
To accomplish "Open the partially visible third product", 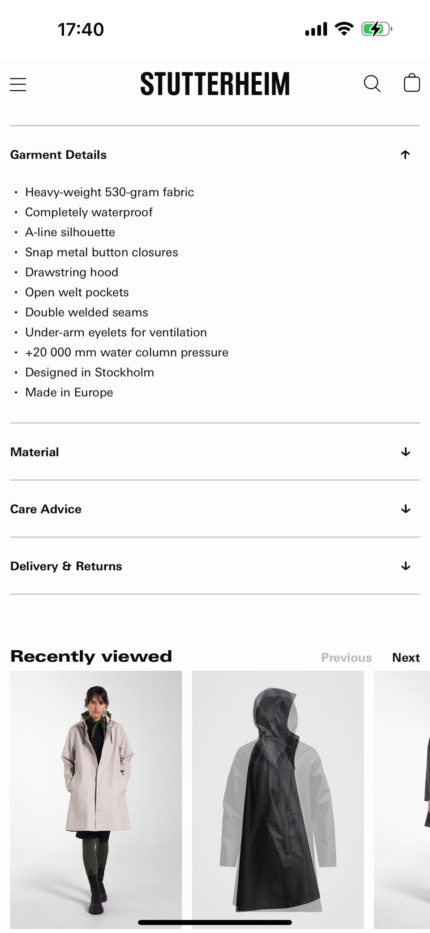I will [x=402, y=798].
